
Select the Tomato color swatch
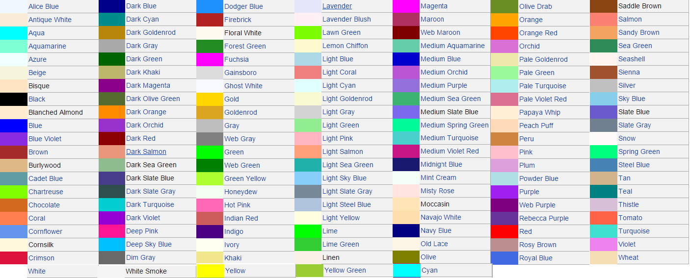click(x=603, y=218)
